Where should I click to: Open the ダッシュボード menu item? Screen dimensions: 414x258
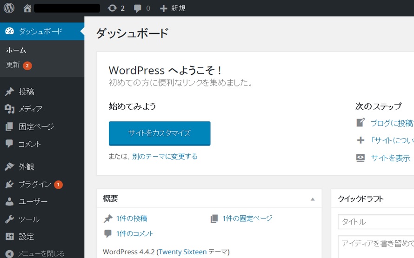click(x=42, y=31)
